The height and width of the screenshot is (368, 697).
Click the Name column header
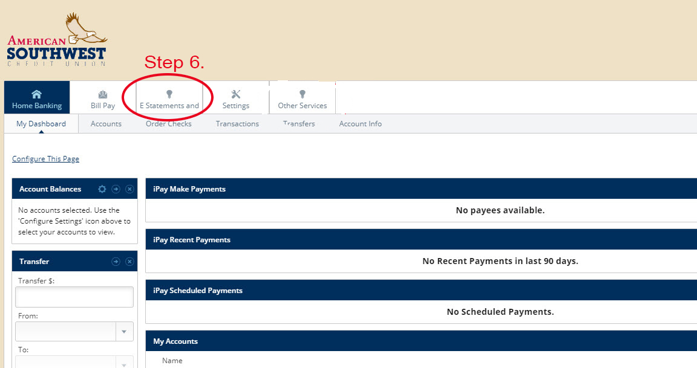click(172, 361)
